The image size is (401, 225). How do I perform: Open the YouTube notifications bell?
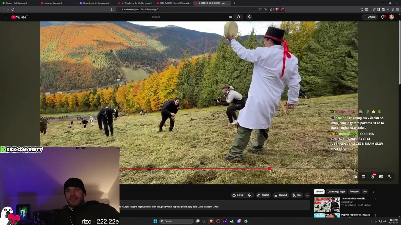(382, 17)
